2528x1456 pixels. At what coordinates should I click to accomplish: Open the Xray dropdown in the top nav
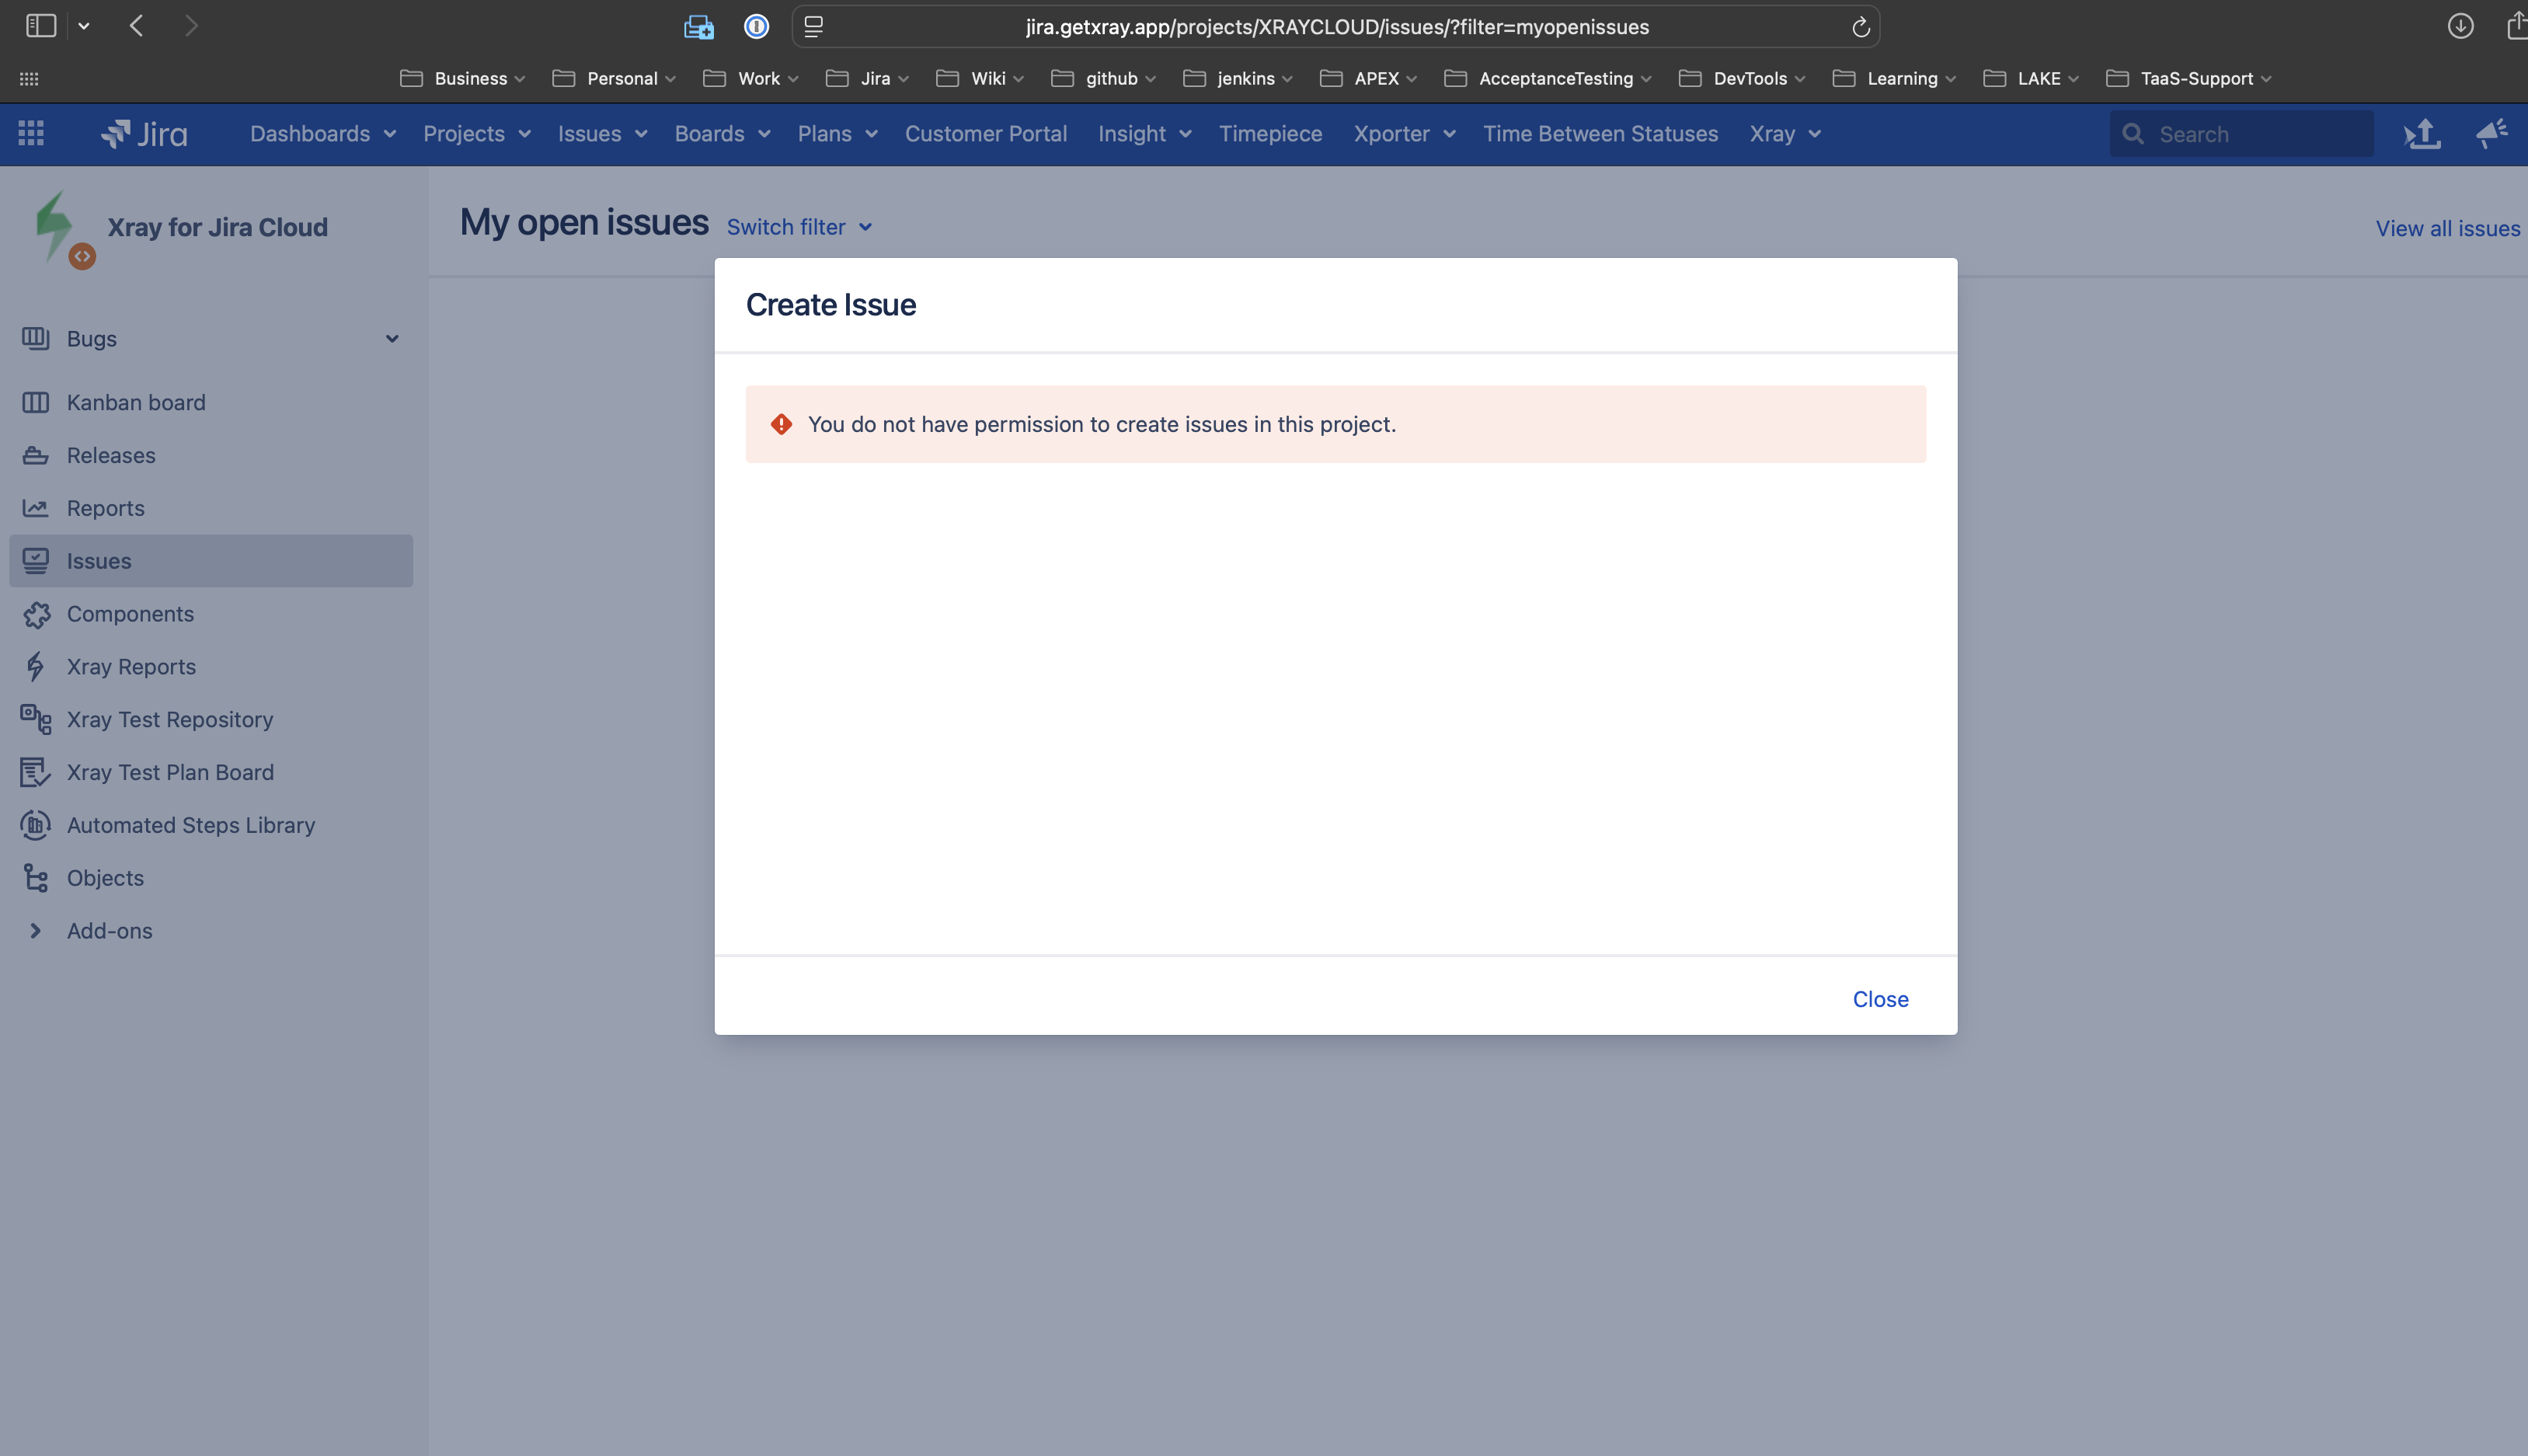pos(1785,133)
